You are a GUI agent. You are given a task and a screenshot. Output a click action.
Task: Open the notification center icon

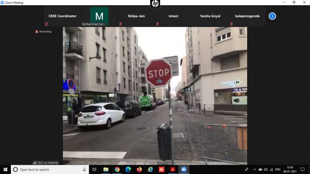tap(302, 170)
